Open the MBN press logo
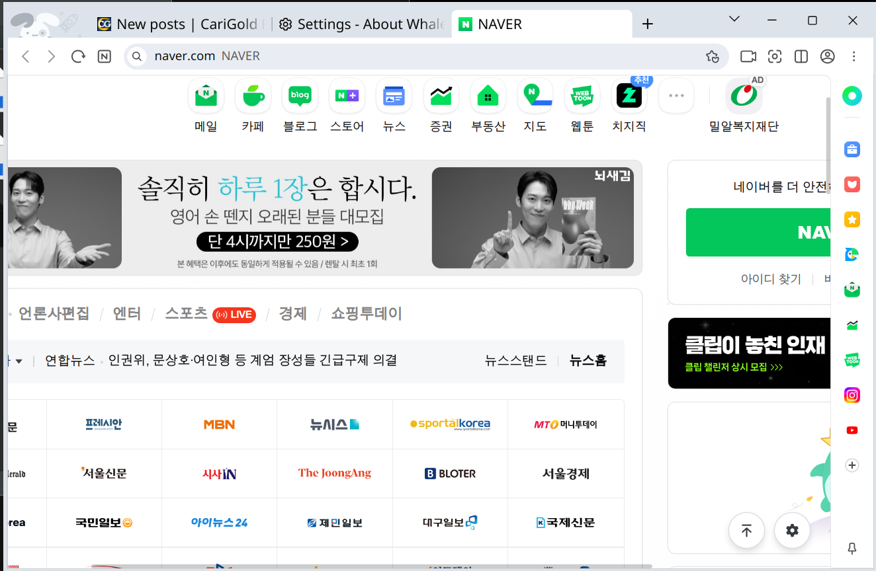 (219, 424)
